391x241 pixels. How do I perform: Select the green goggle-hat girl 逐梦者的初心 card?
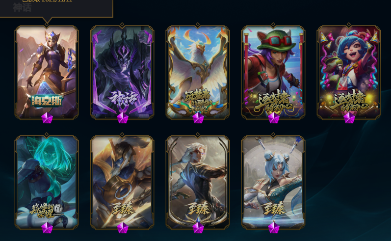click(273, 72)
